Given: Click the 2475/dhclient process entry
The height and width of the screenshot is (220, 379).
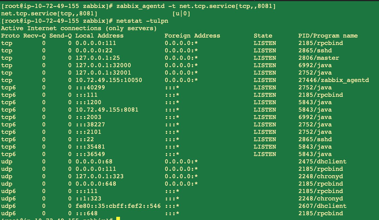Looking at the screenshot, I should click(x=322, y=161).
